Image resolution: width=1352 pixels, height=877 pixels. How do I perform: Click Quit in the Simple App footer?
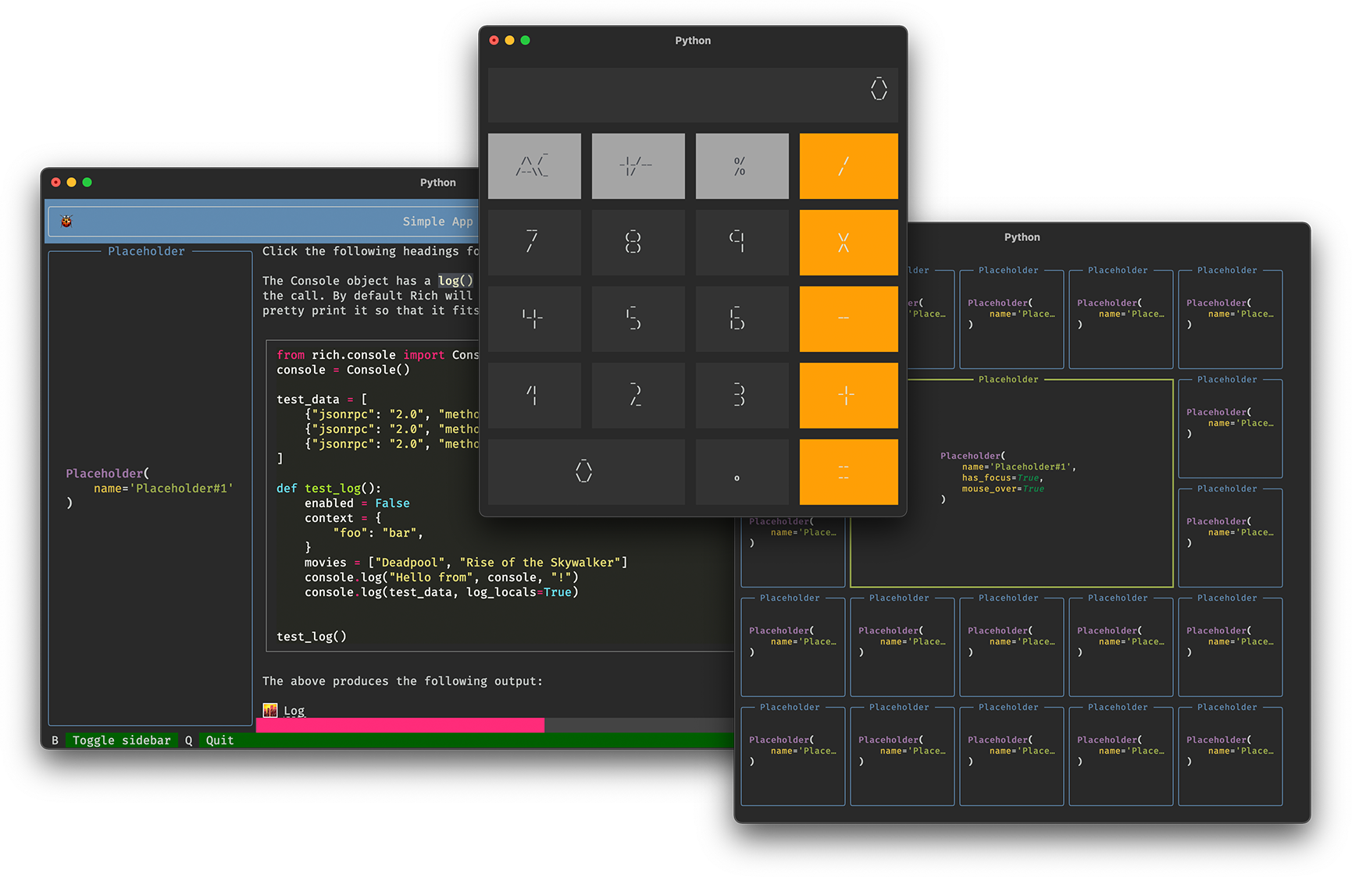[219, 740]
